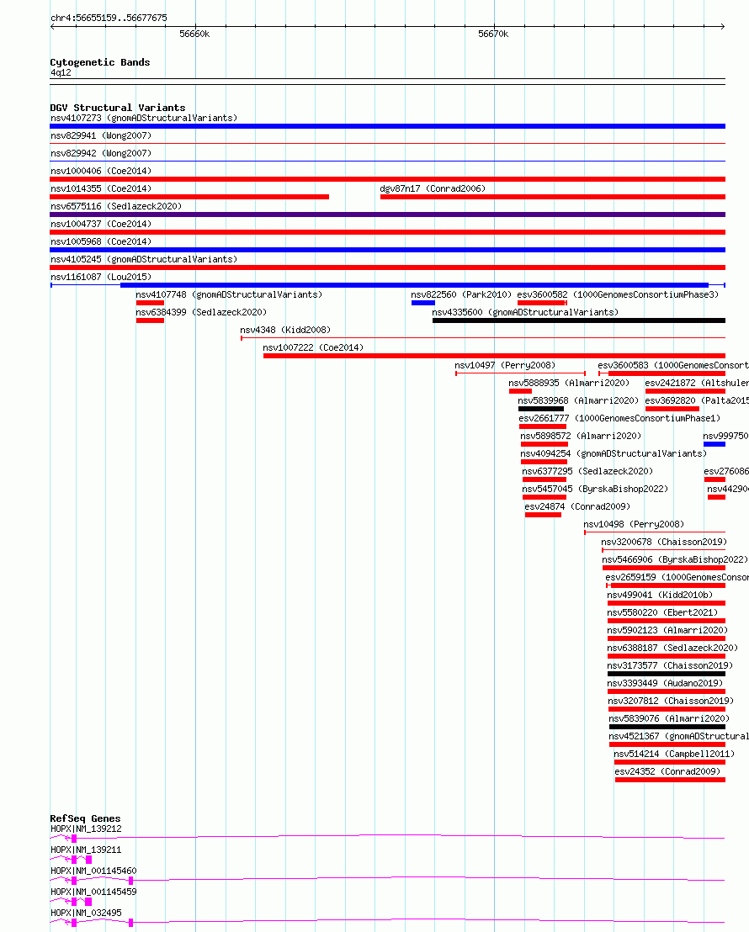This screenshot has height=932, width=749.
Task: Open nsv5457045 (ByrskaBishop2022) variant
Action: point(596,490)
